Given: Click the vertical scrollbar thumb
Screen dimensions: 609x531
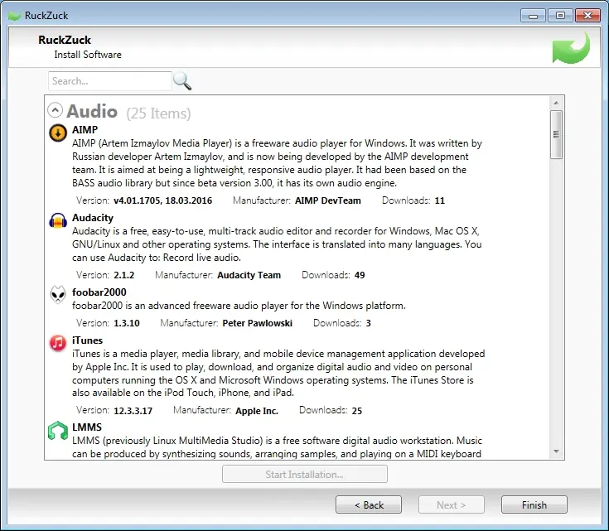Looking at the screenshot, I should [556, 134].
